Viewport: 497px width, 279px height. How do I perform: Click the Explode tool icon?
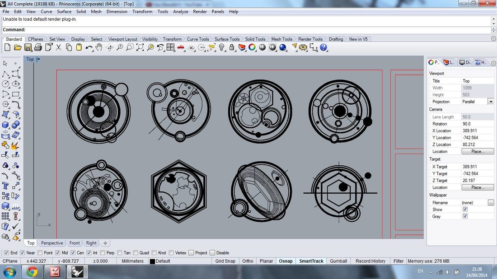15,145
